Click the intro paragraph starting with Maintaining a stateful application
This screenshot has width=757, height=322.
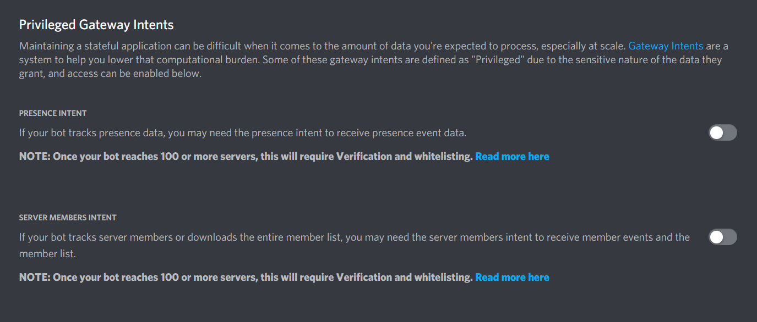point(374,59)
